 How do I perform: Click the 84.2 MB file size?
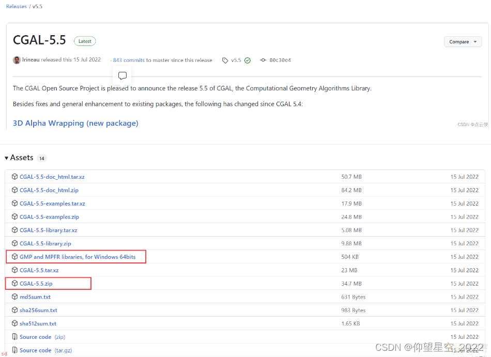tap(351, 190)
